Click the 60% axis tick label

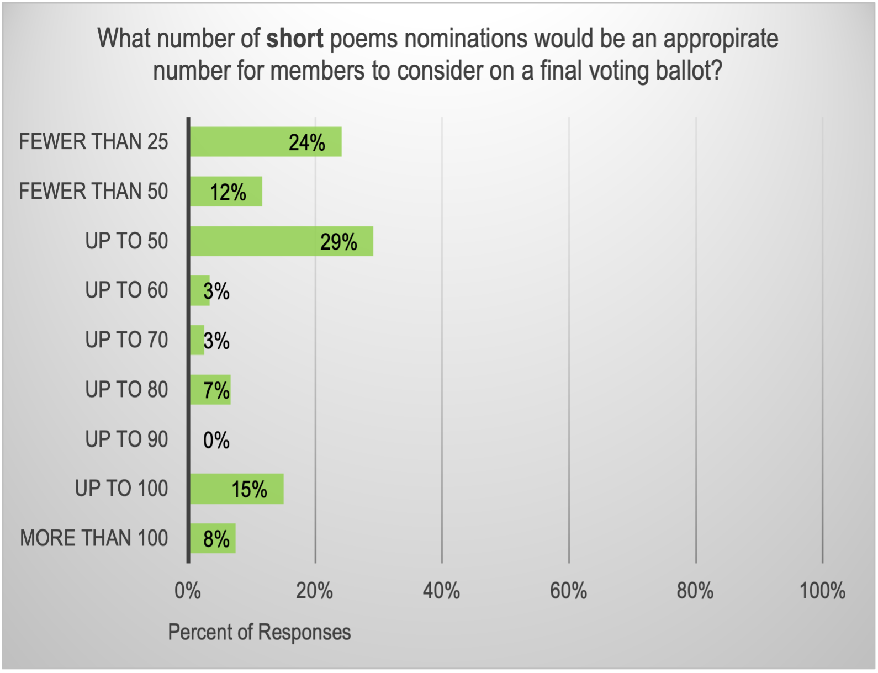[x=568, y=591]
